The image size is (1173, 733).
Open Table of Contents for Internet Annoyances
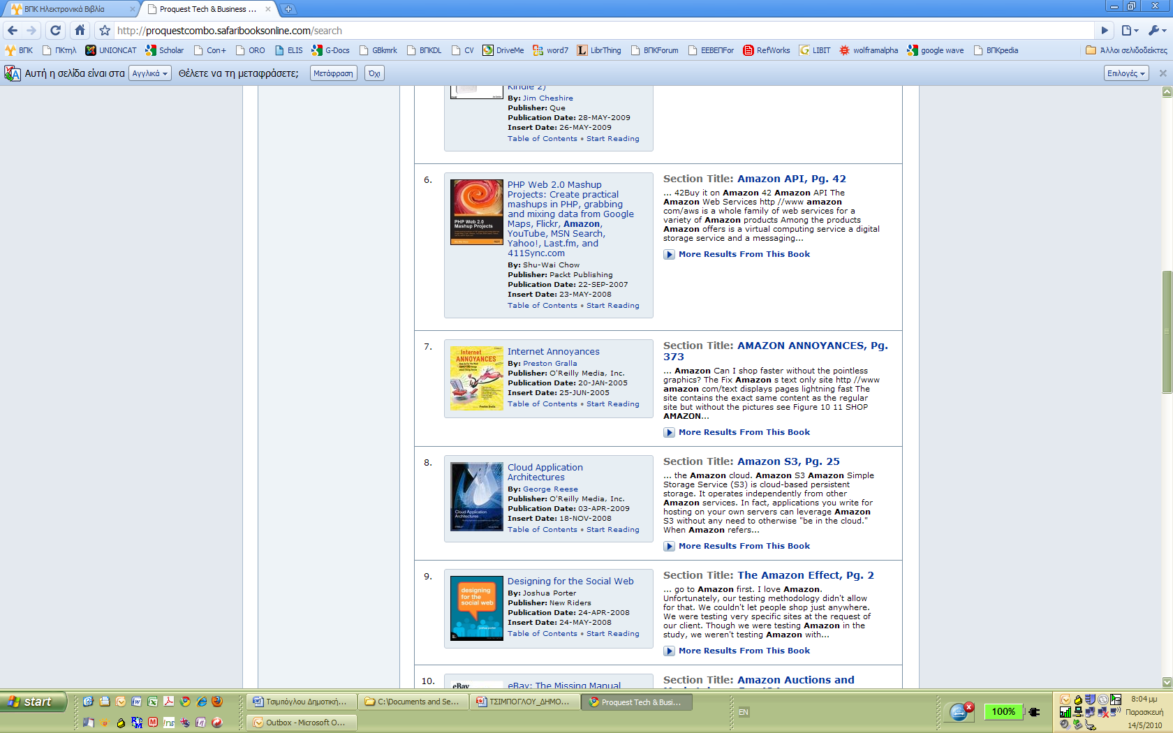click(x=543, y=404)
